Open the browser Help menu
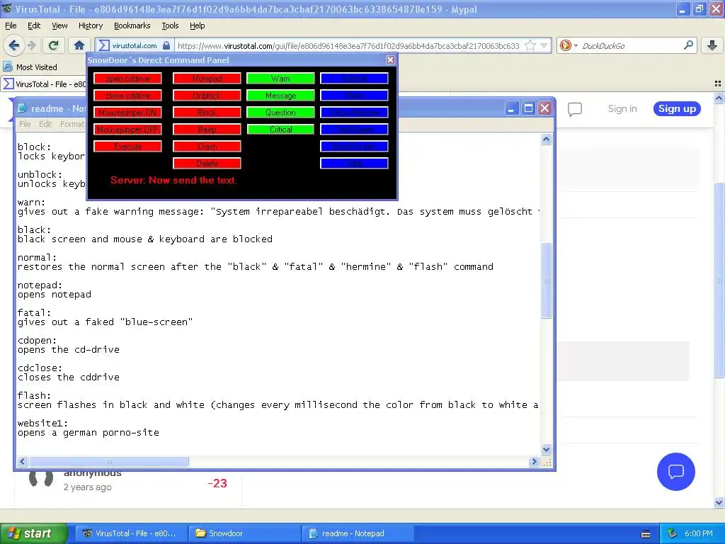This screenshot has width=725, height=544. coord(197,25)
